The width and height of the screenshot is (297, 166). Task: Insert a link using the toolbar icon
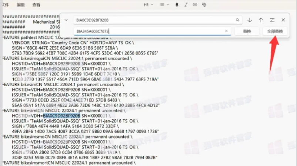[x=195, y=5]
